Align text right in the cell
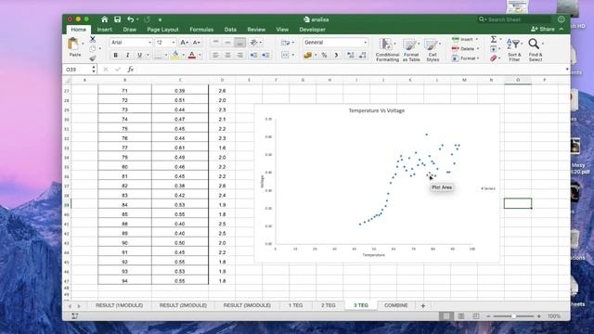The image size is (594, 334). point(239,56)
